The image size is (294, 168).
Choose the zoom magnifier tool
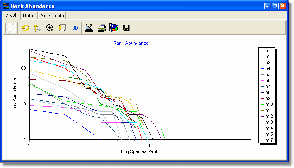50,28
